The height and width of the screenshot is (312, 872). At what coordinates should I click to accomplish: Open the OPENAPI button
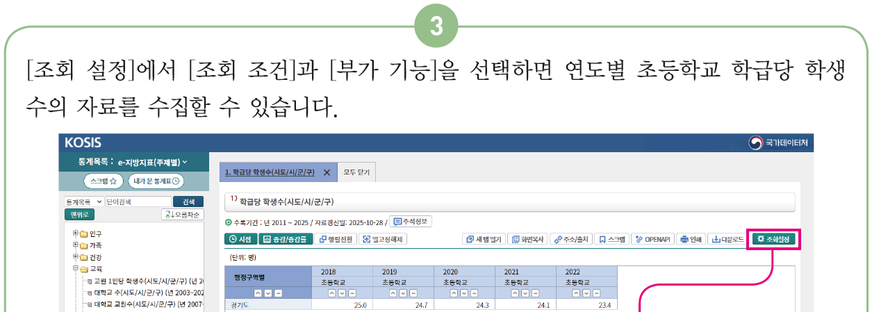653,239
